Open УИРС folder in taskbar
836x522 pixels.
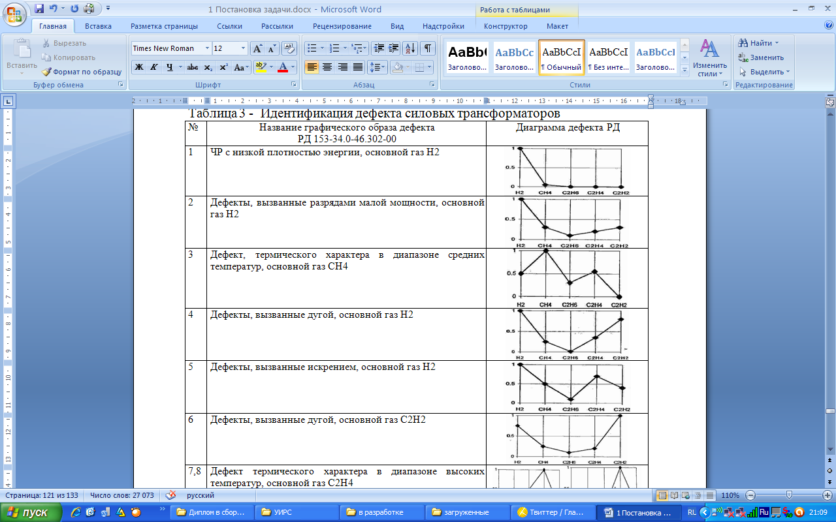click(x=296, y=512)
